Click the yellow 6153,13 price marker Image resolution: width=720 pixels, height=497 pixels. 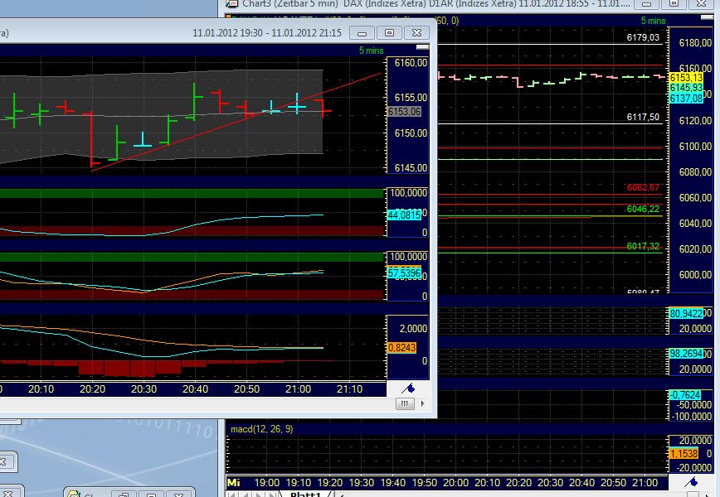point(687,76)
